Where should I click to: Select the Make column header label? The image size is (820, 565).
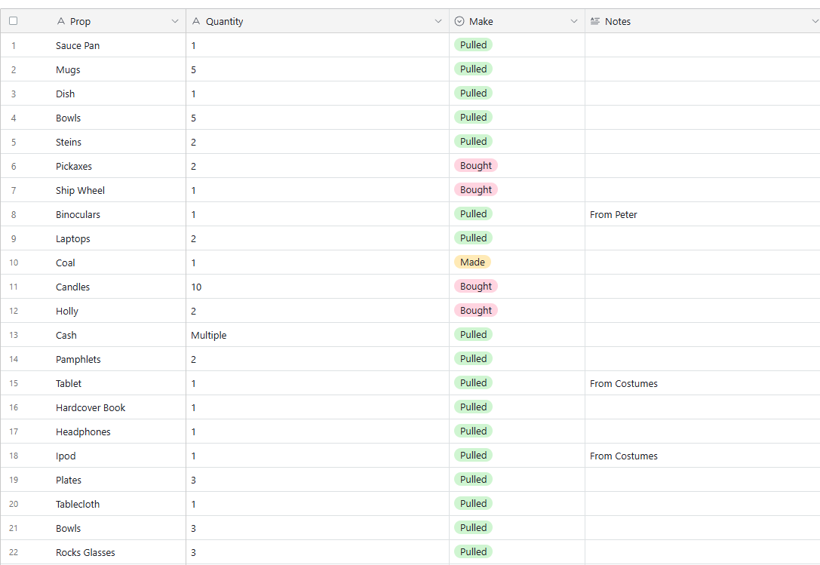(481, 22)
